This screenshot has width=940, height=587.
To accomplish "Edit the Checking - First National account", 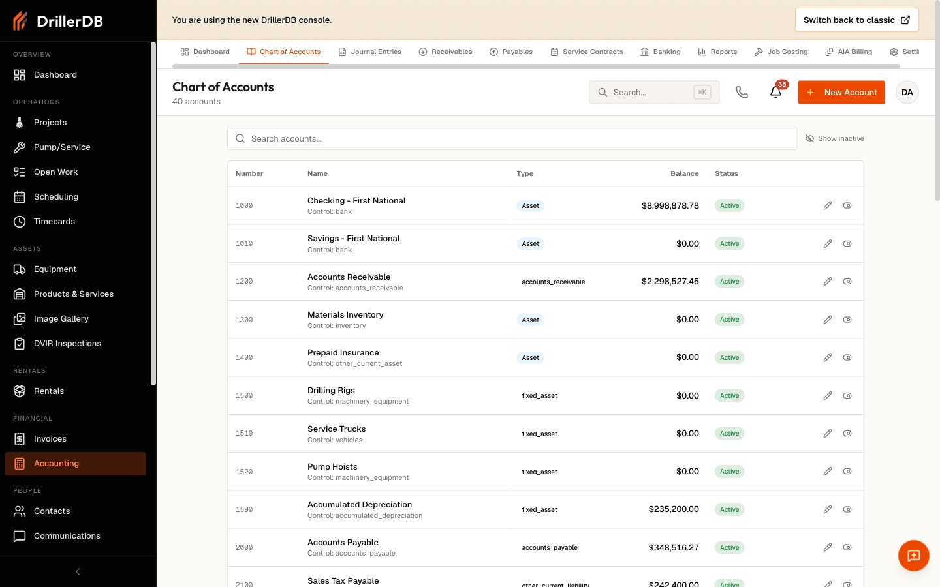I will tap(828, 205).
